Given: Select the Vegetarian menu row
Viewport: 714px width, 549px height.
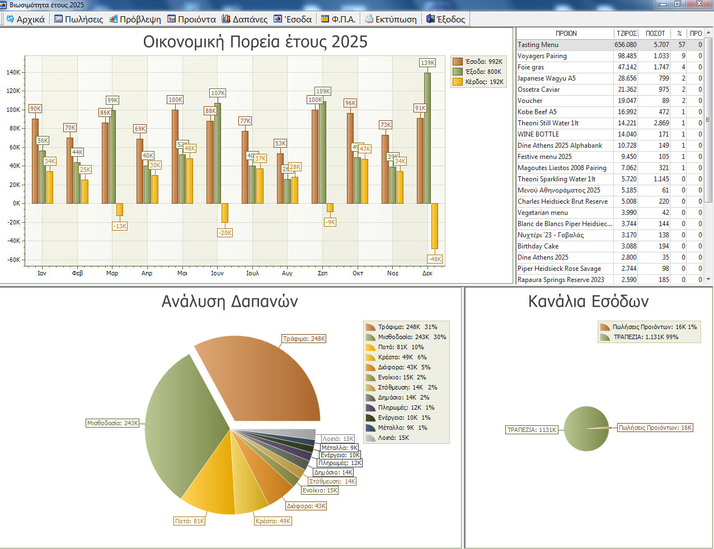Looking at the screenshot, I should (x=610, y=213).
